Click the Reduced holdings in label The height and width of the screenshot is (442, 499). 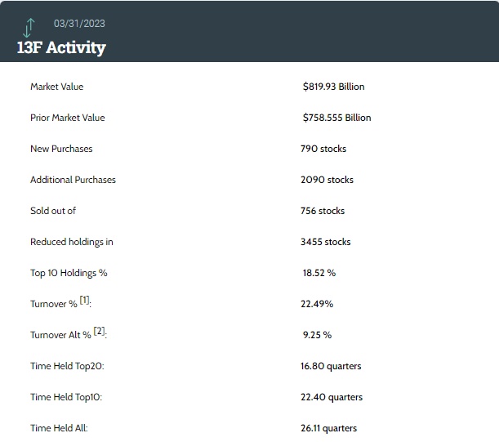tap(72, 242)
